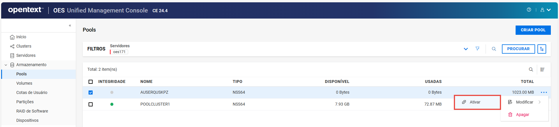This screenshot has height=127, width=559.
Task: Click the table search magnifier icon
Action: [x=531, y=70]
